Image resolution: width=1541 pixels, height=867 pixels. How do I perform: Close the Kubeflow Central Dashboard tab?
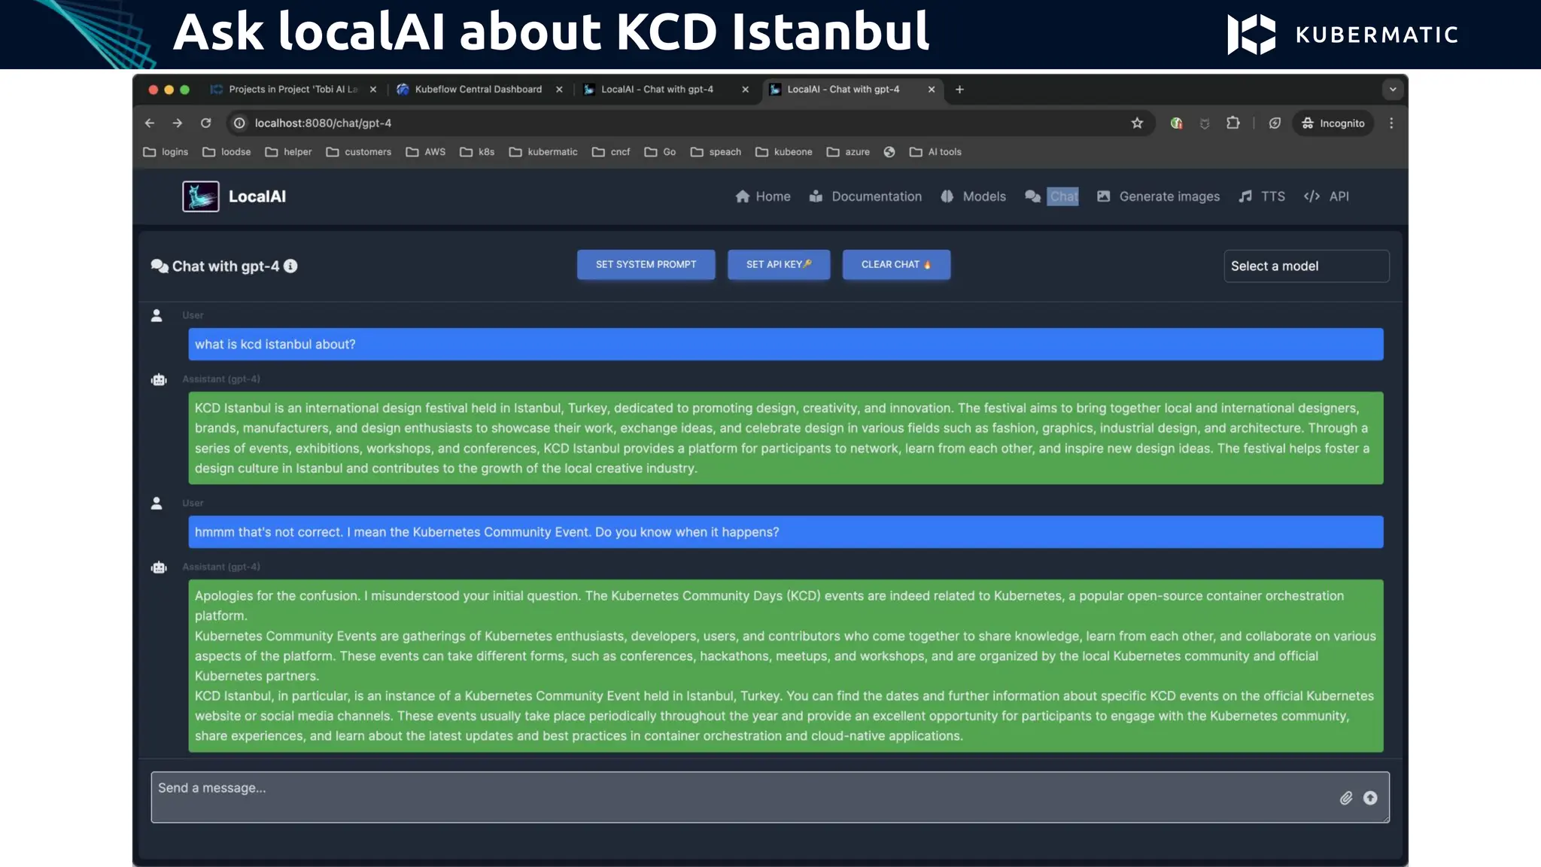coord(559,89)
